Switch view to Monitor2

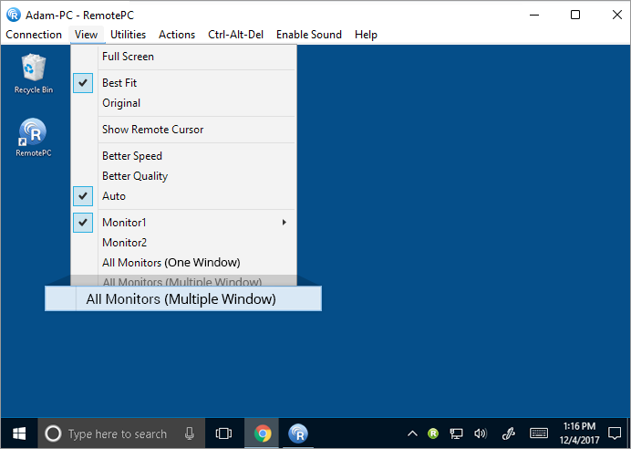[184, 243]
